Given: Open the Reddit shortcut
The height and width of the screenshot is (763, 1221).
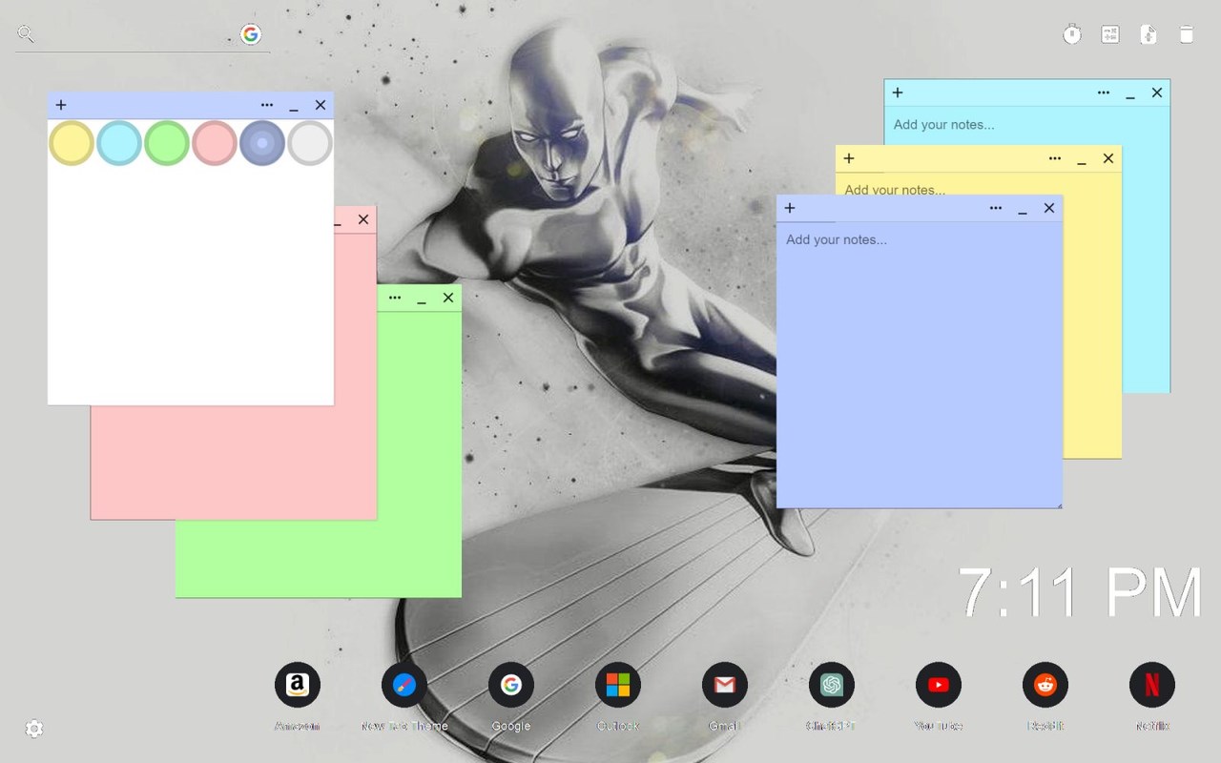Looking at the screenshot, I should pos(1045,685).
